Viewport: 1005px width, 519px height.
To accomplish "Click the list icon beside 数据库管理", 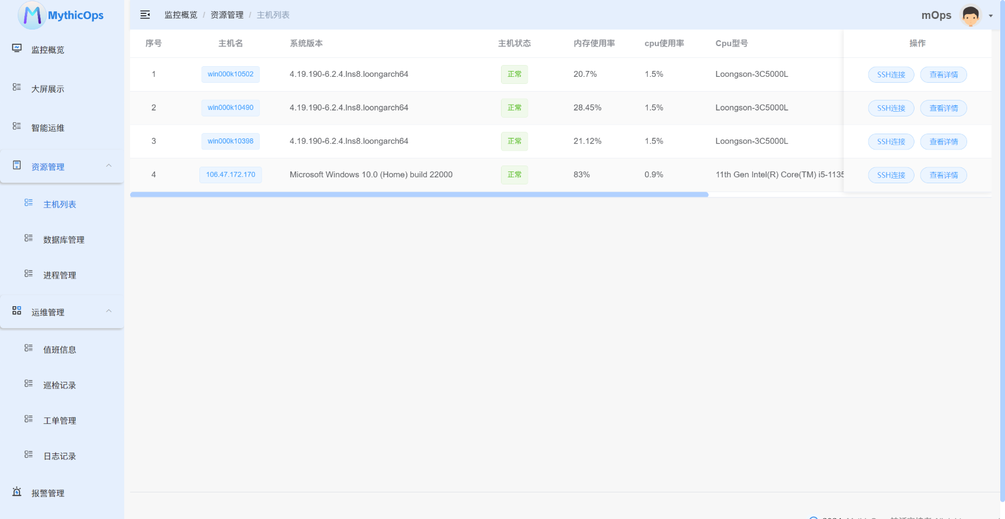I will 28,238.
